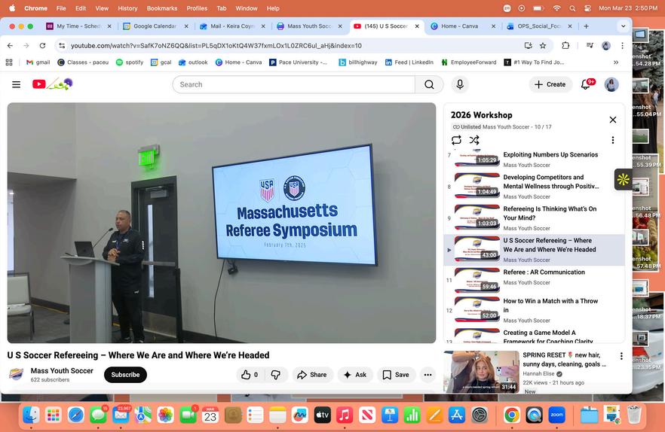Viewport: 665px width, 432px height.
Task: Open zoom app in the dock
Action: [557, 415]
